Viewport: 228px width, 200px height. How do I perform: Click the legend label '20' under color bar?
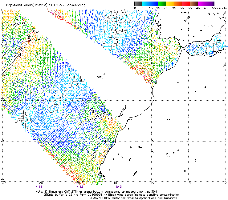(165, 8)
